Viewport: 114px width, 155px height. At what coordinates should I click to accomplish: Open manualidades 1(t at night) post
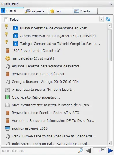pos(33,58)
